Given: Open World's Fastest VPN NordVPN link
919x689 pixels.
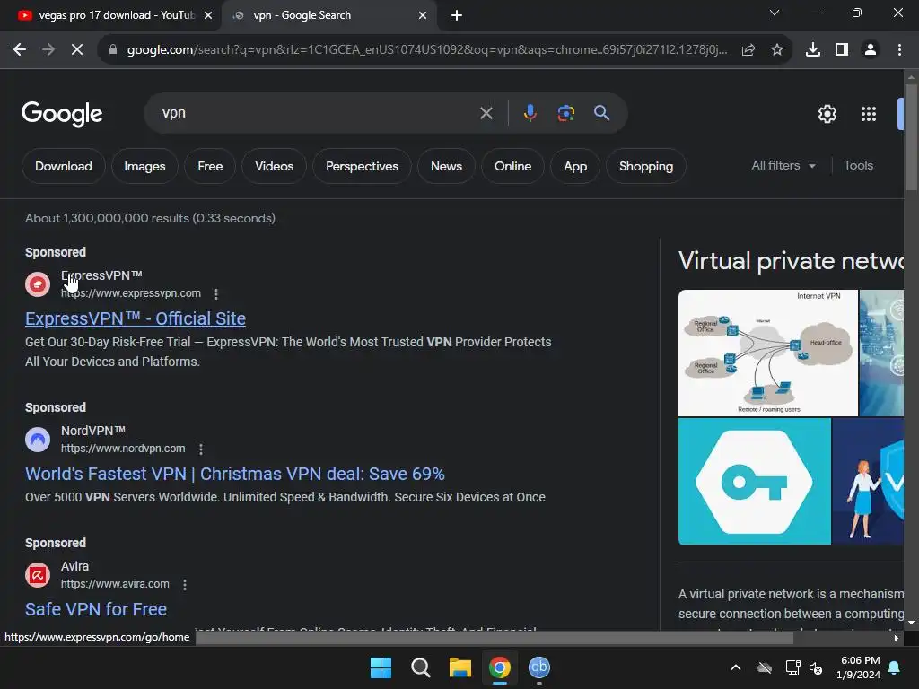Looking at the screenshot, I should (235, 474).
